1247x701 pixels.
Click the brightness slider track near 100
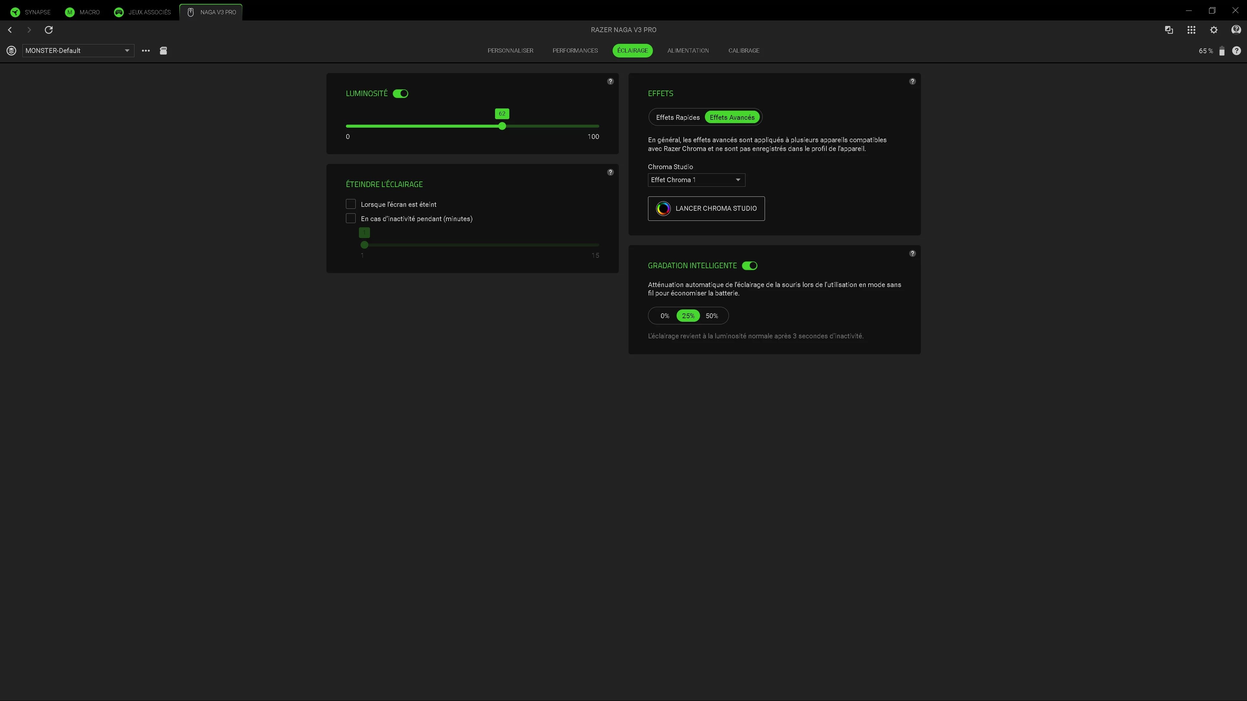(x=597, y=126)
